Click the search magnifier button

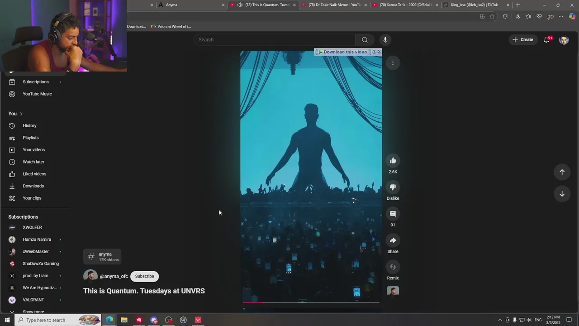[365, 40]
